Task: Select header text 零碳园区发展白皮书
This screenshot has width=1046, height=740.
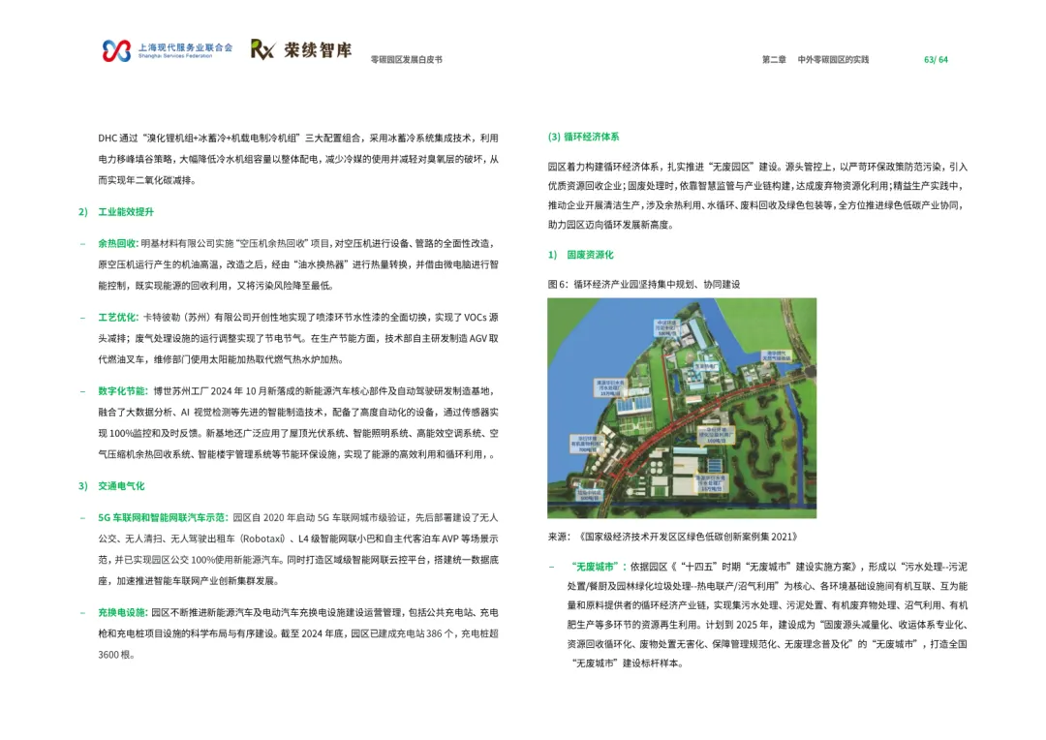Action: [406, 59]
